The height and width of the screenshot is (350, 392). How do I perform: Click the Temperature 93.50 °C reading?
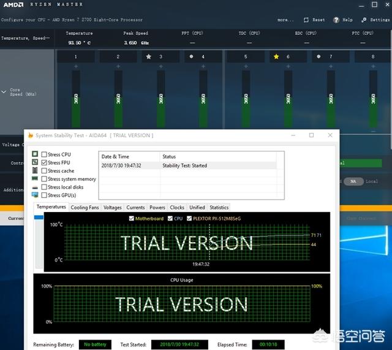tap(79, 43)
